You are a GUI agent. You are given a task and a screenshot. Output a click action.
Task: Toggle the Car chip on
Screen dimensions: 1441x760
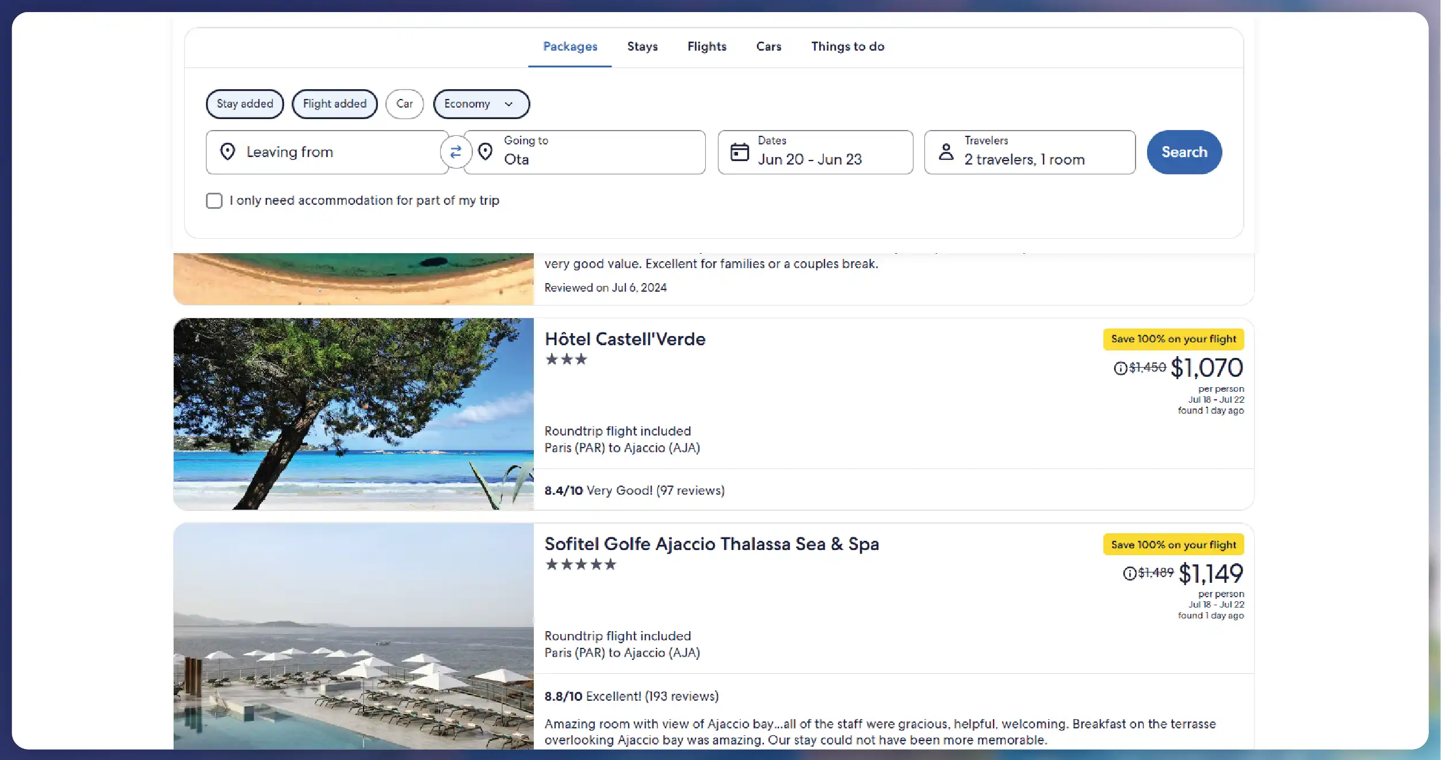[x=404, y=104]
